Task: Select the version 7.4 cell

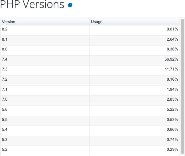Action: 45,61
